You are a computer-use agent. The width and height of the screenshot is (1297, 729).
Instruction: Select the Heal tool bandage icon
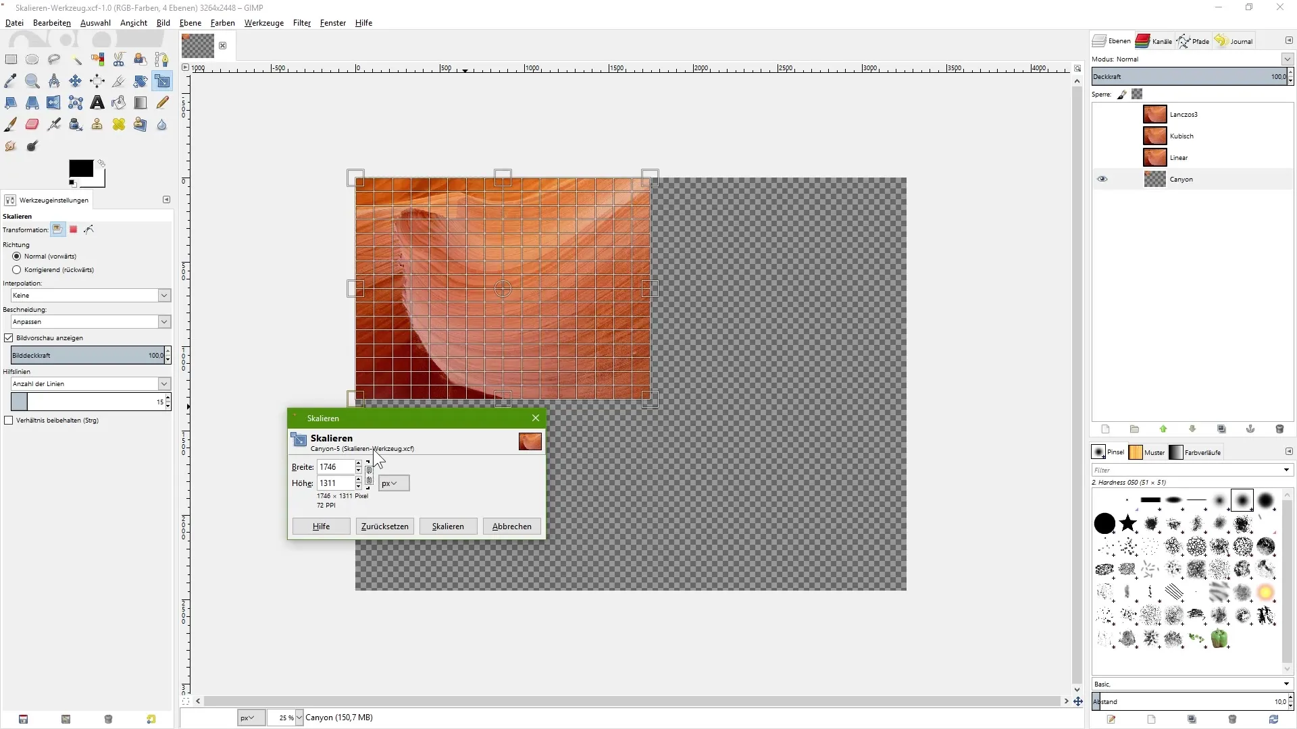(x=119, y=124)
